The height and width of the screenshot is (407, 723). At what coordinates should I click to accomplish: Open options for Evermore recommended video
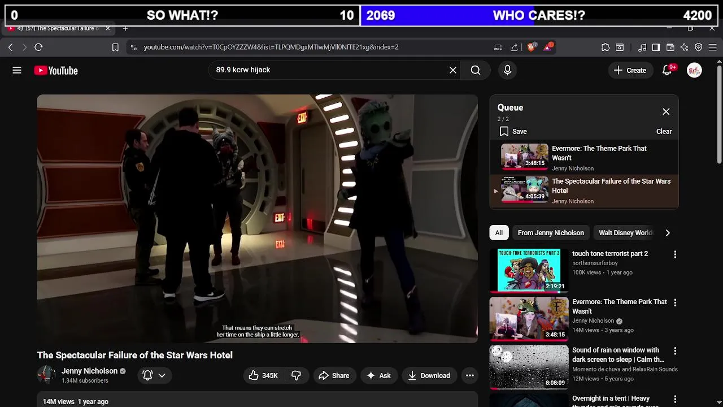[x=674, y=303]
